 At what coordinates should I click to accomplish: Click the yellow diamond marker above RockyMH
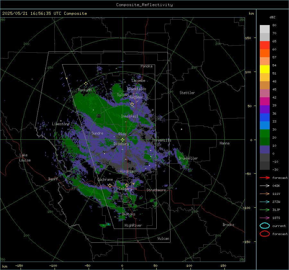[86, 84]
